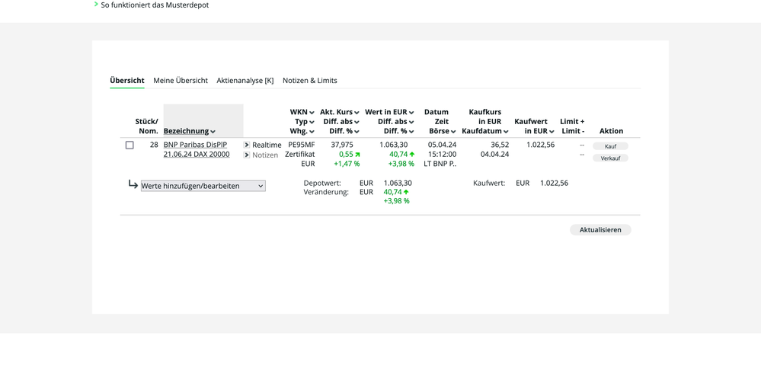761x377 pixels.
Task: Sort by Börse column header
Action: click(442, 131)
